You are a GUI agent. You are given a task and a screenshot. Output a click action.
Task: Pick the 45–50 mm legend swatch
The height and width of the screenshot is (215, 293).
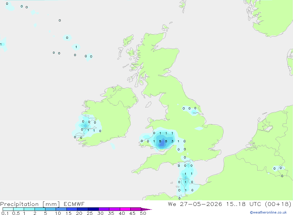tap(136, 209)
